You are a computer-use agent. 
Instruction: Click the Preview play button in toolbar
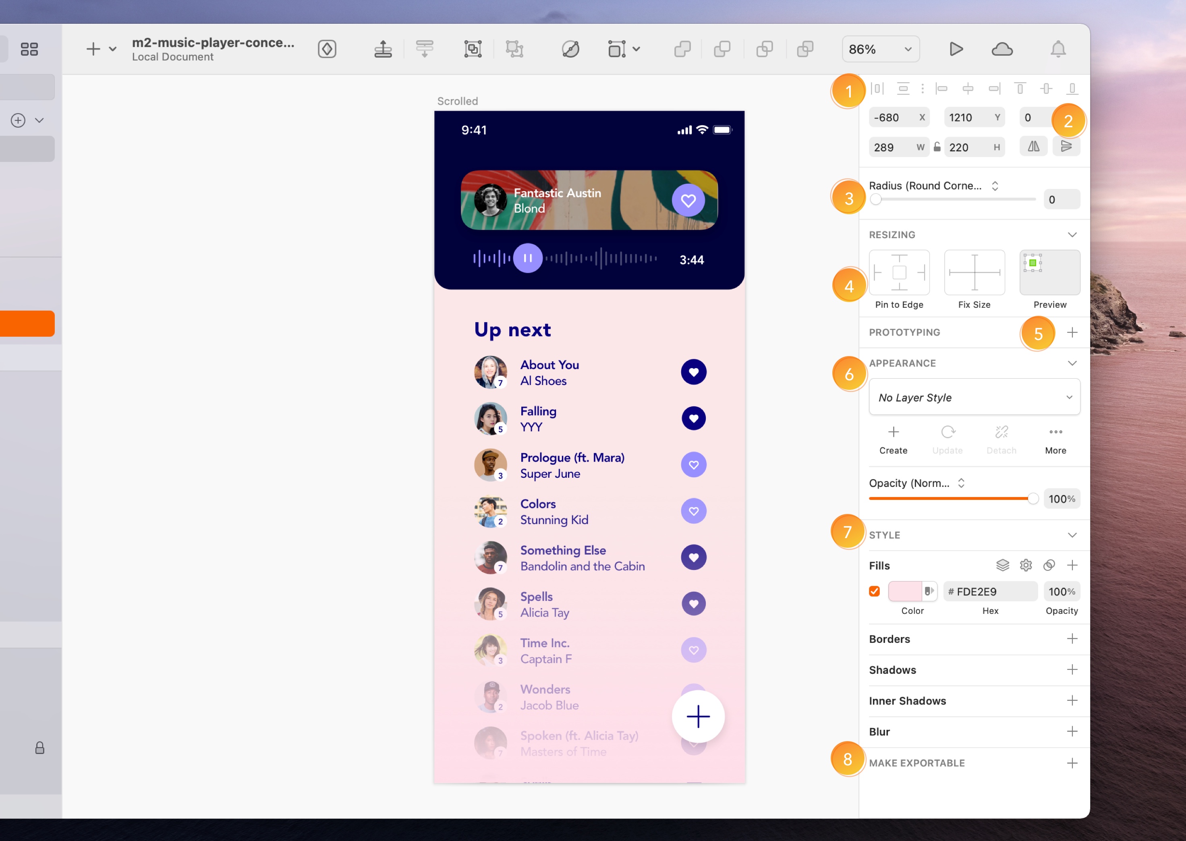click(x=956, y=49)
